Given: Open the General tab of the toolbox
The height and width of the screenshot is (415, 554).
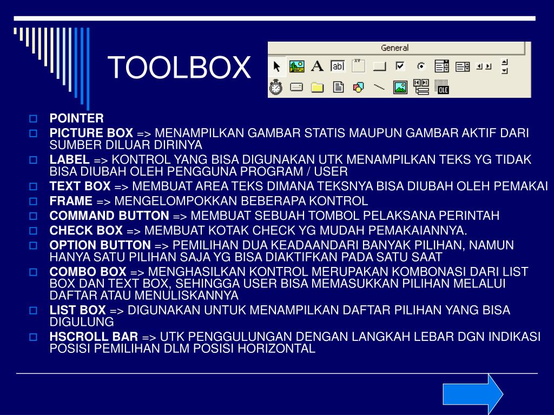Looking at the screenshot, I should pos(395,48).
